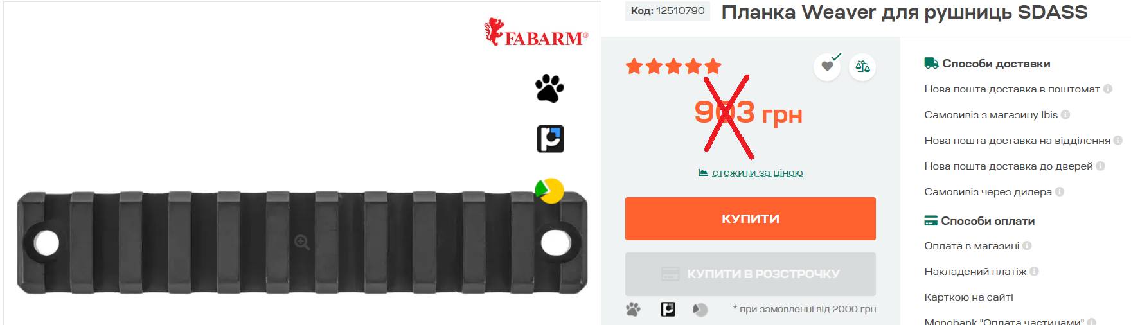Click the Fabarm brand logo
This screenshot has height=325, width=1131.
point(536,32)
